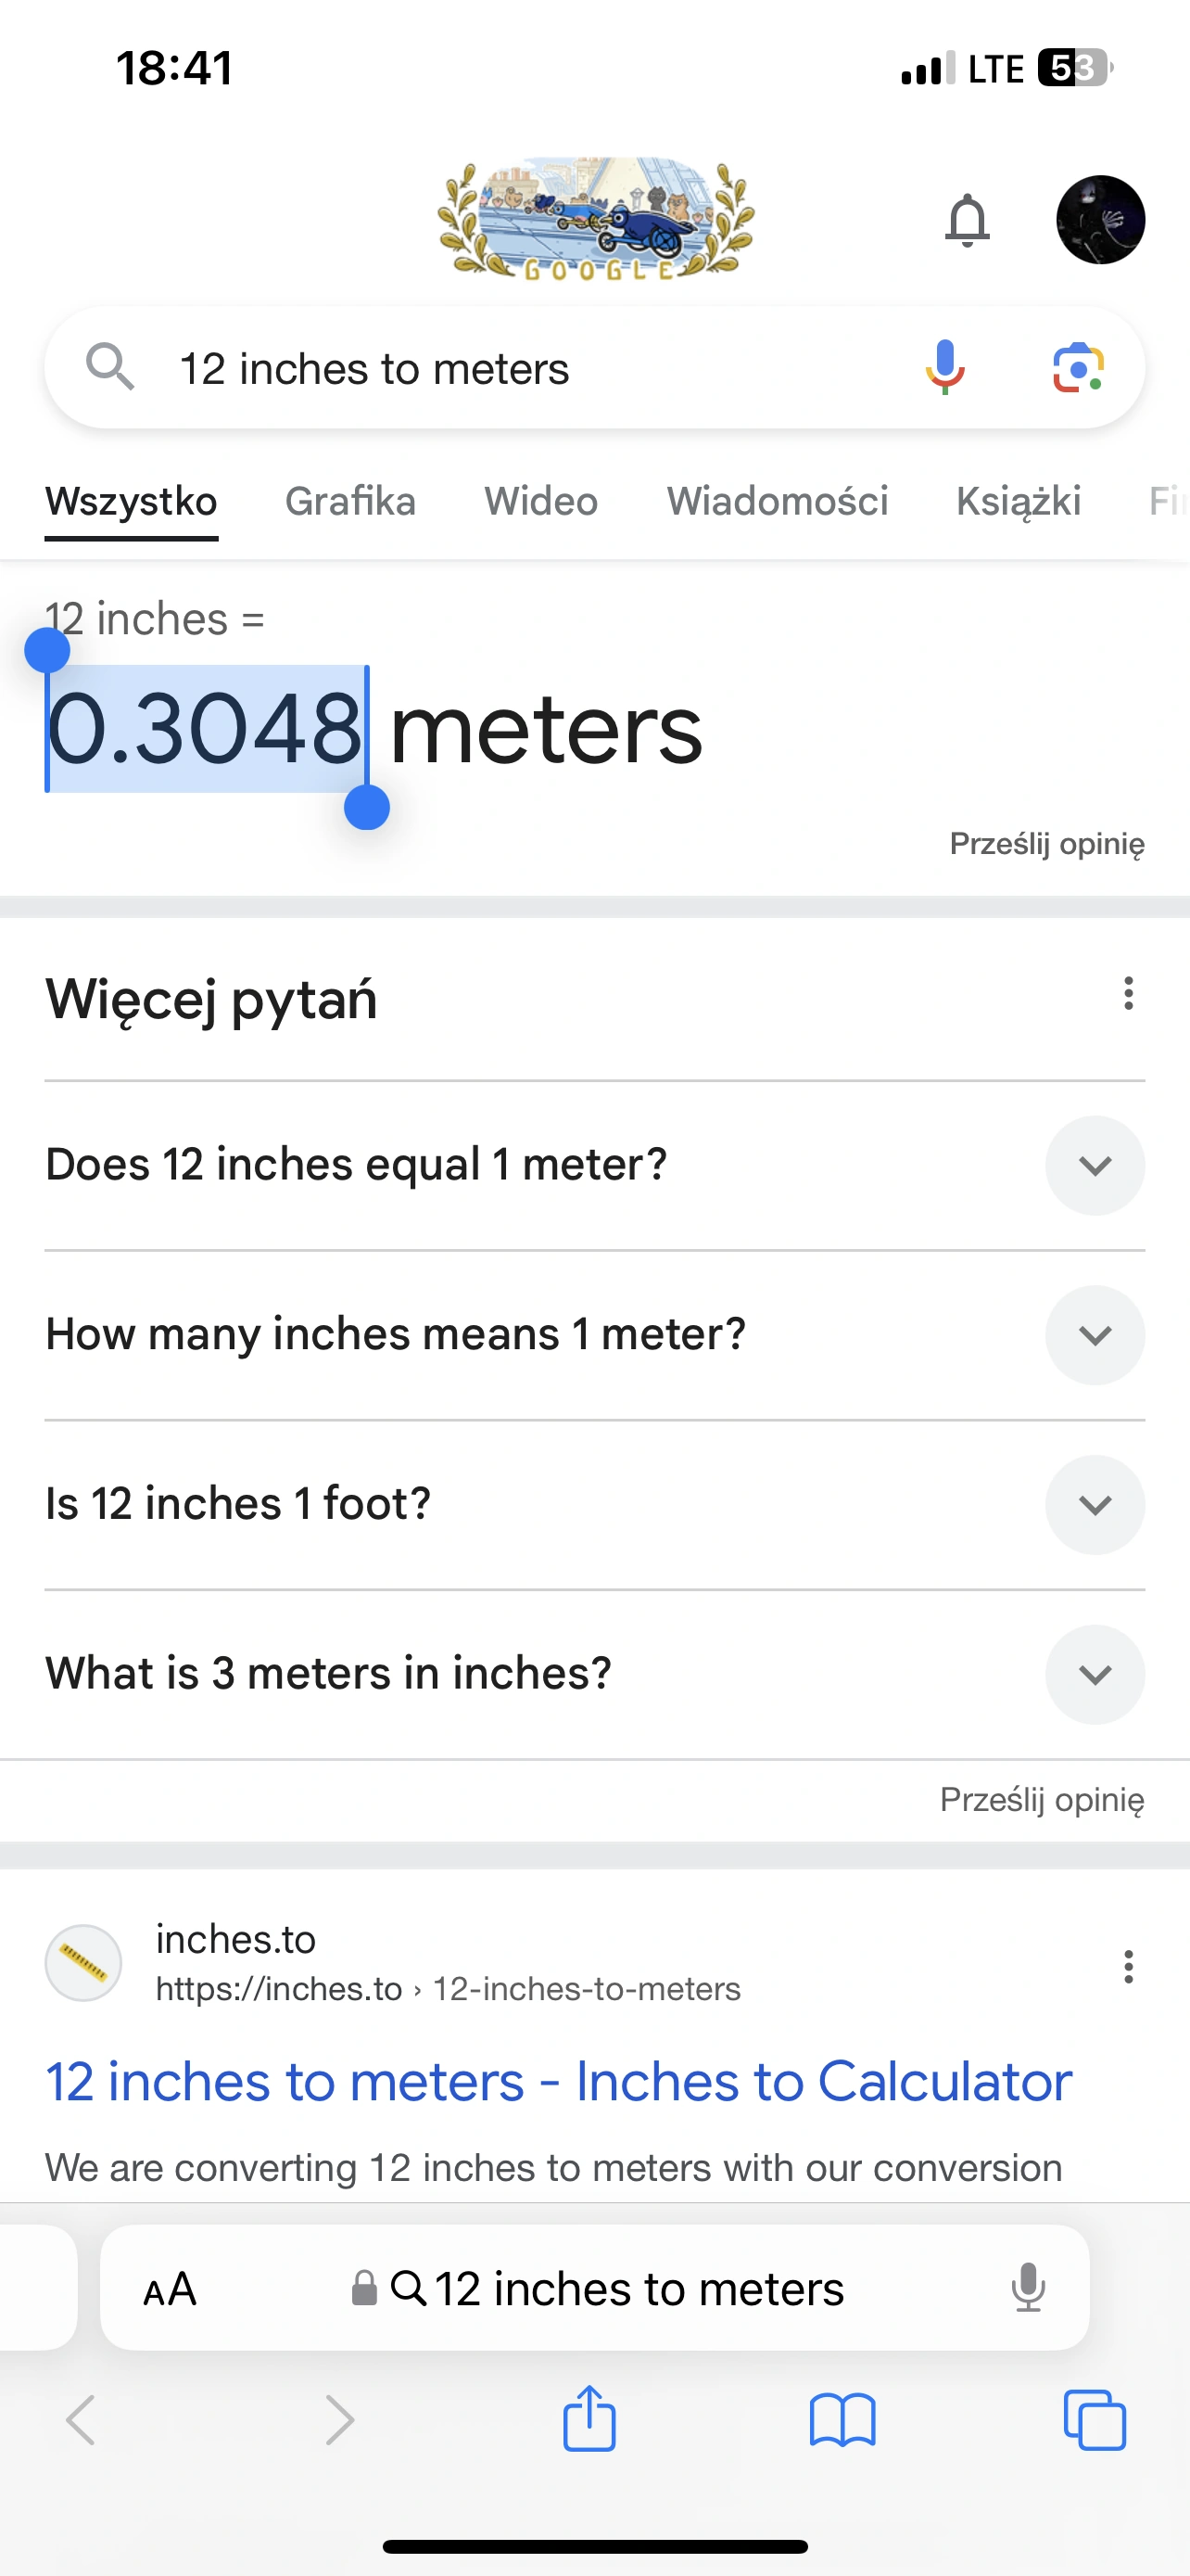
Task: Click Prześlij opinię below the conversion result
Action: click(1046, 844)
